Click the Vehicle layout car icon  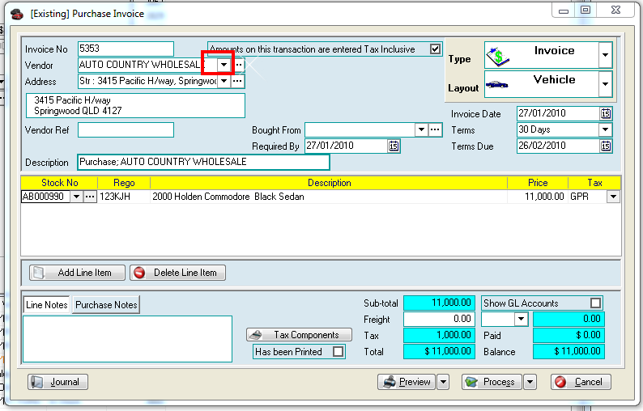click(497, 85)
